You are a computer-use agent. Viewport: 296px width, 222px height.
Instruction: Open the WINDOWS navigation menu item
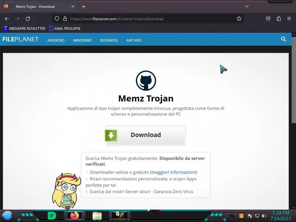[x=82, y=40]
